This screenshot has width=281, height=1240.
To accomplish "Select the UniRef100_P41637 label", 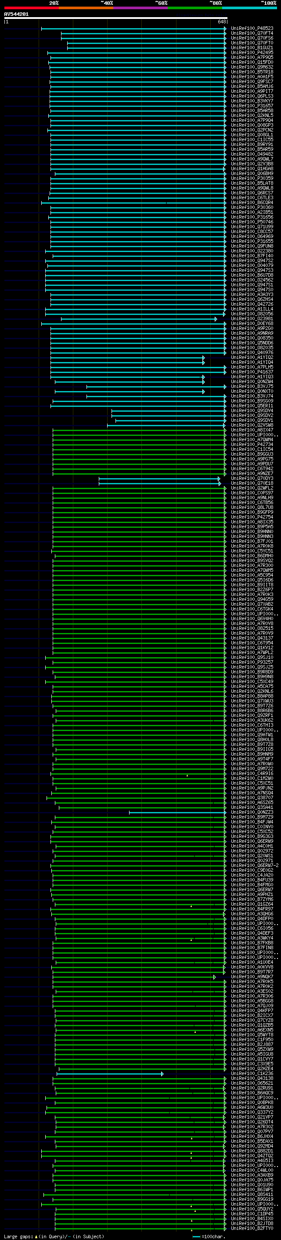I will (252, 372).
